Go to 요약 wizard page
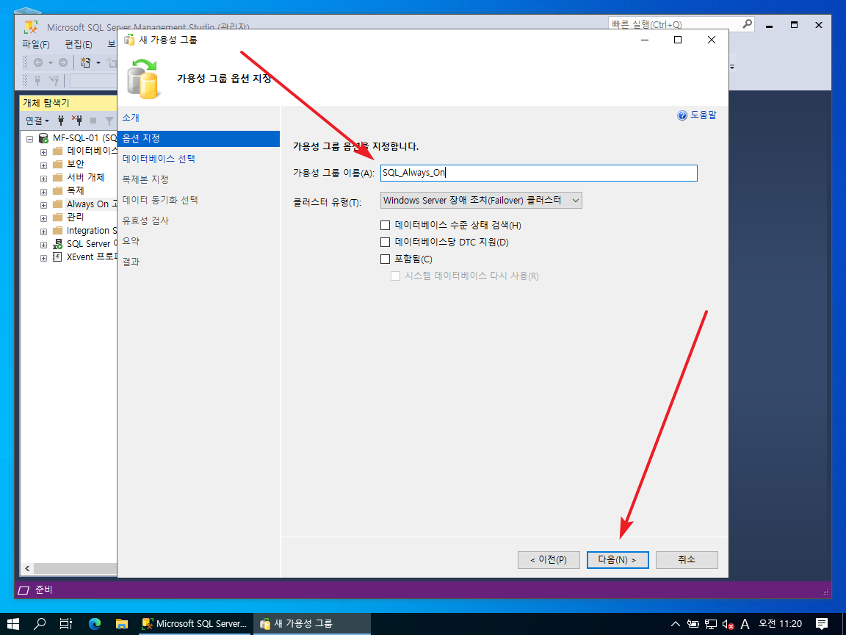 click(131, 241)
